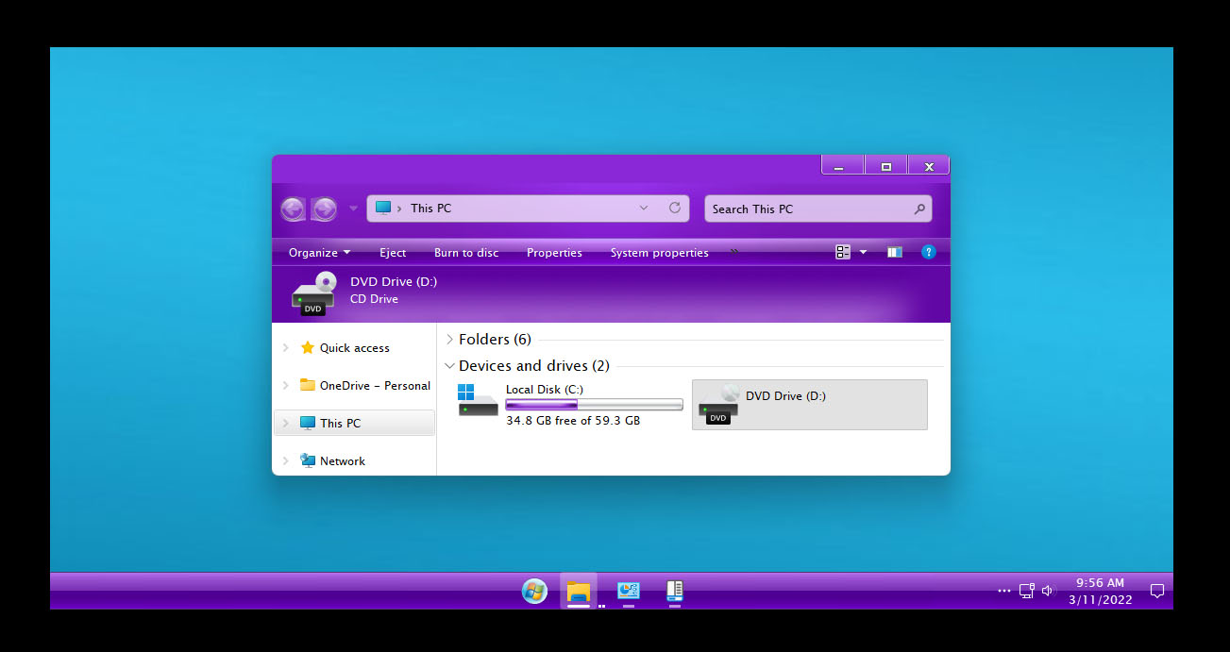Click the Back navigation arrow icon
The image size is (1230, 652).
coord(293,208)
